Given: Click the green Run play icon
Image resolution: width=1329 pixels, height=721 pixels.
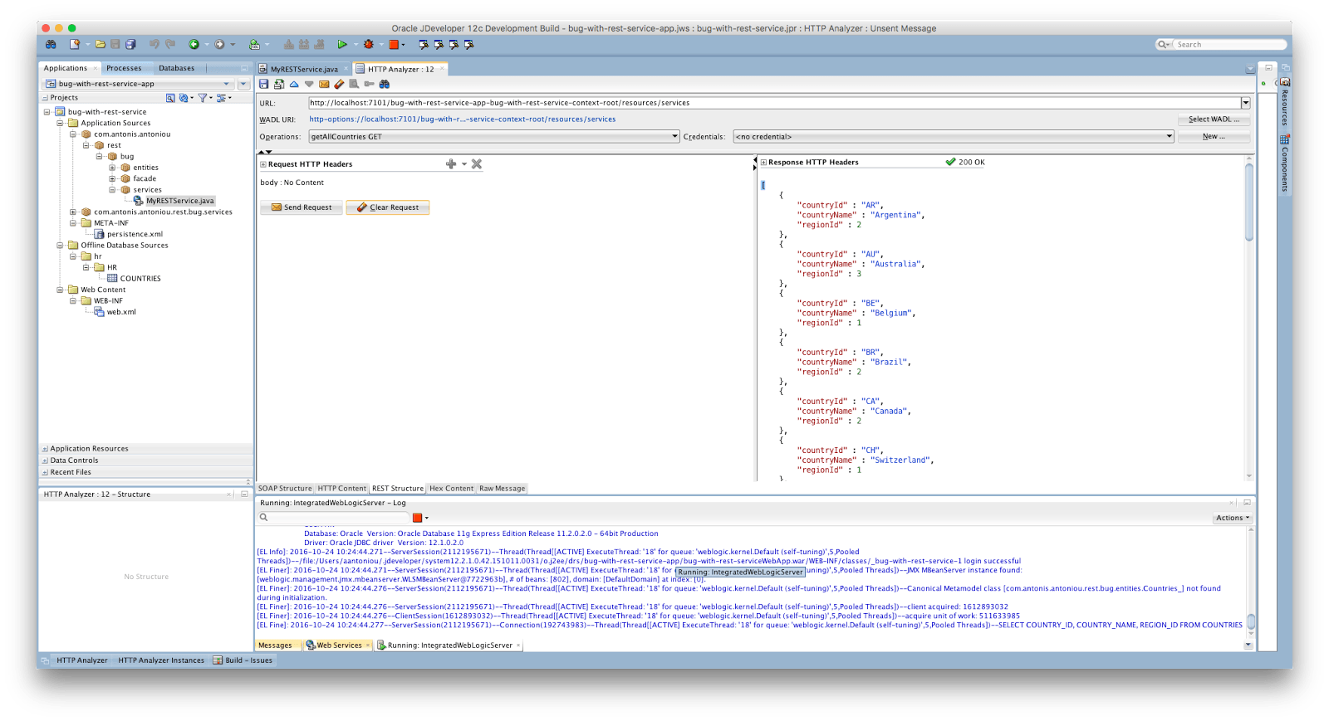Looking at the screenshot, I should (341, 44).
